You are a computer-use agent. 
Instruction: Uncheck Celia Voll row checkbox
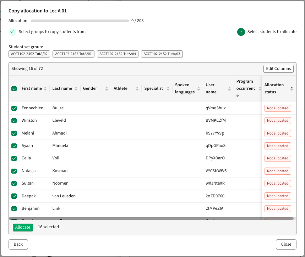pyautogui.click(x=14, y=158)
